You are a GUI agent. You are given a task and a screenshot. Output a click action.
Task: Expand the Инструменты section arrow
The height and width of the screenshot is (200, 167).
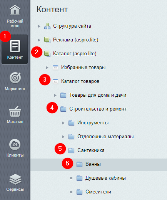click(63, 123)
